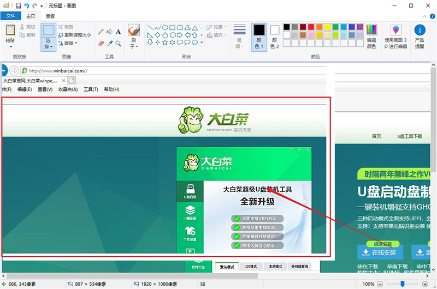Choose the red swatch in color palette
The width and height of the screenshot is (437, 289).
(x=311, y=27)
